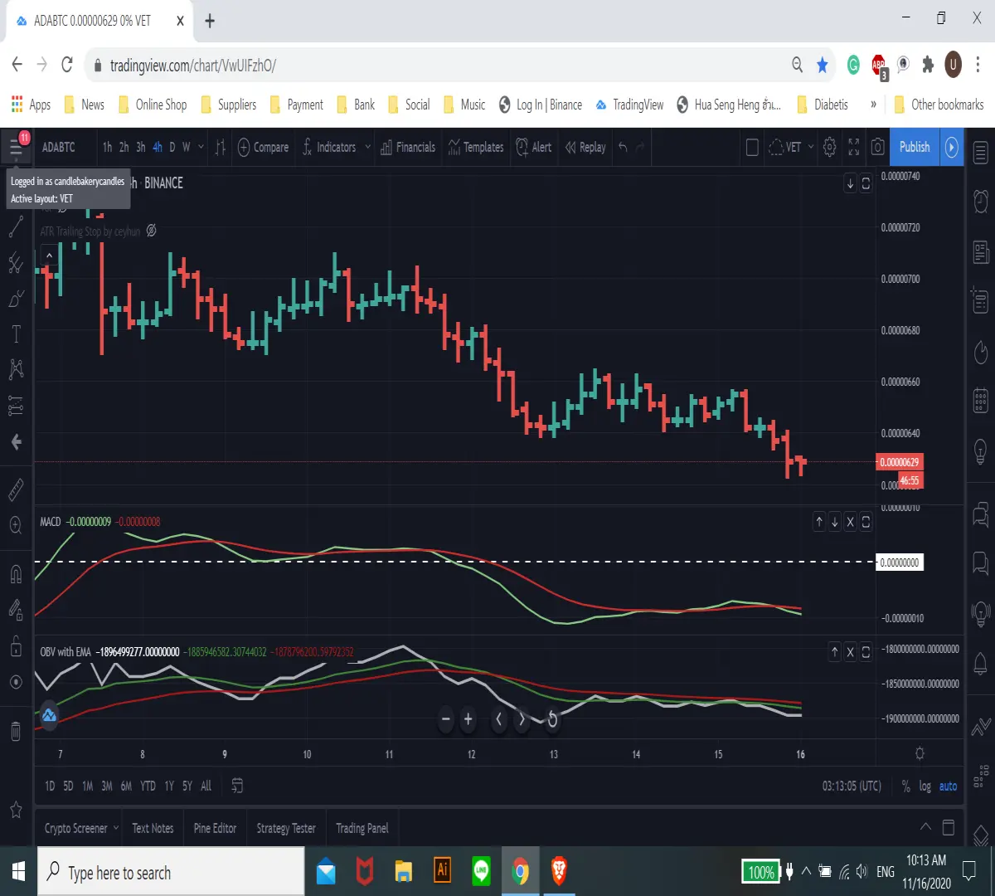Expand the Indicators favorites dropdown arrow

pyautogui.click(x=367, y=148)
